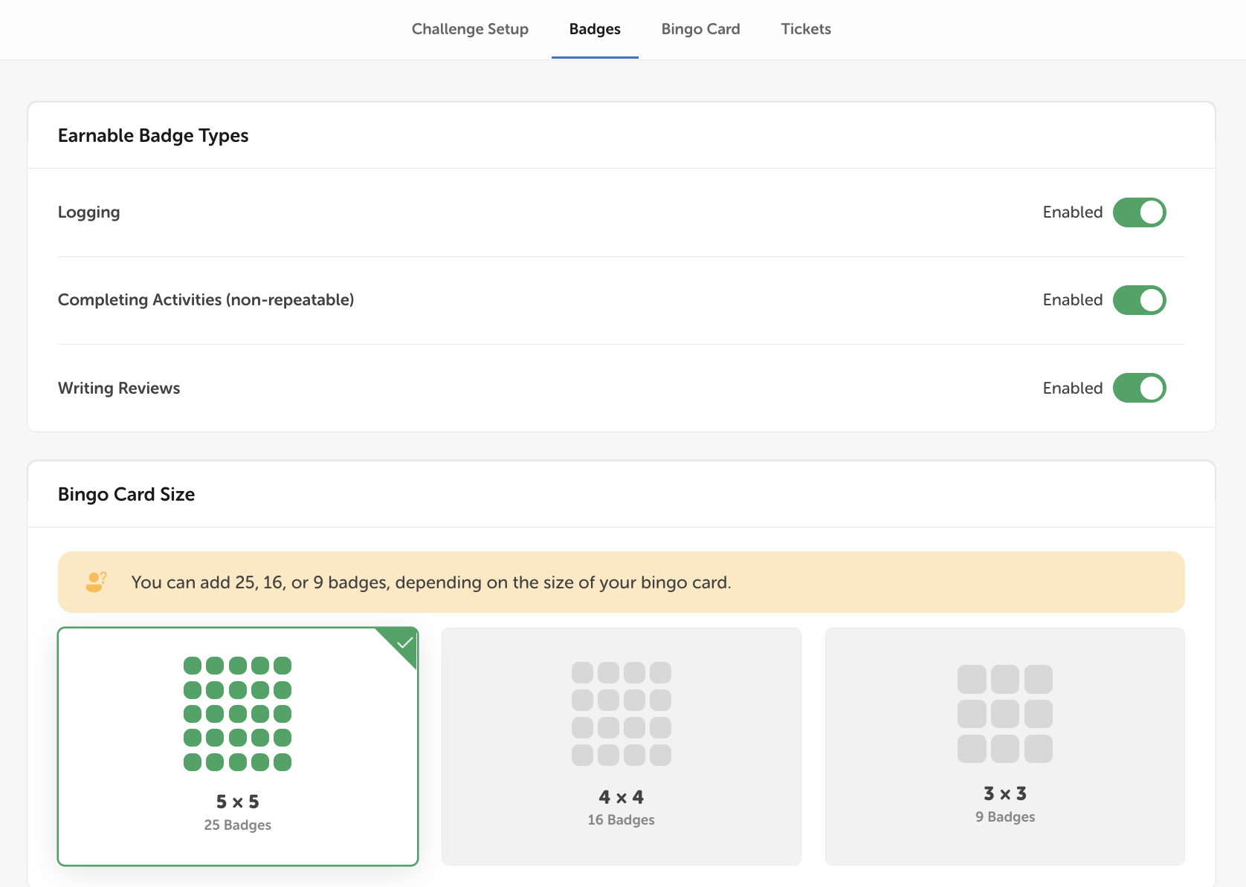Image resolution: width=1246 pixels, height=887 pixels.
Task: Click the green 5 x 5 grid icon
Action: click(x=237, y=713)
